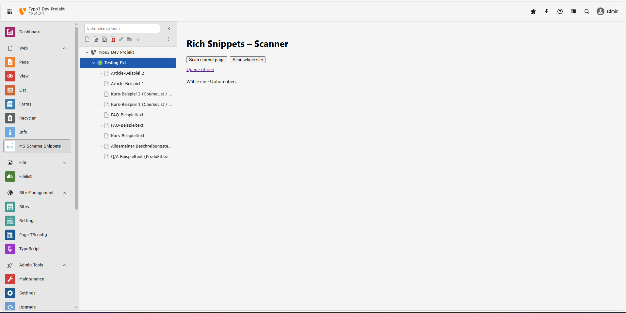Screen dimensions: 626x313
Task: Open the TypoScript module
Action: (x=30, y=249)
